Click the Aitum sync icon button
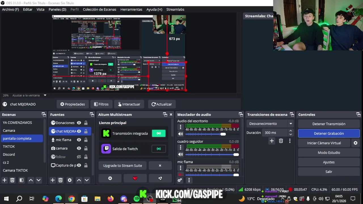 pos(160,178)
